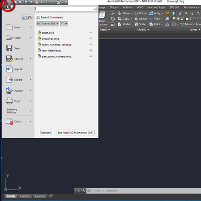Viewport: 201px width, 201px height.
Task: Pin Drawing1.dwg to the recent list
Action: [91, 39]
